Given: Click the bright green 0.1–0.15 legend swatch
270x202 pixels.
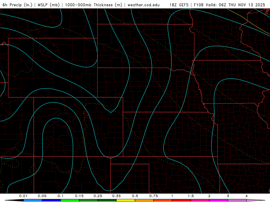Looking at the screenshot, I should click(x=70, y=200).
